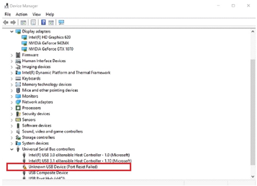This screenshot has width=257, height=186.
Task: Click the Back arrow toolbar icon
Action: 5,22
